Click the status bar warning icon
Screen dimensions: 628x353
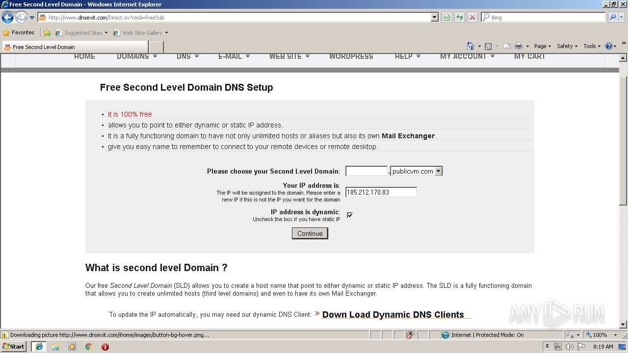pyautogui.click(x=5, y=335)
